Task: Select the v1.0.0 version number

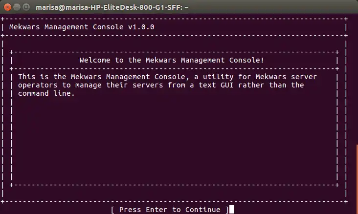Action: (x=141, y=27)
